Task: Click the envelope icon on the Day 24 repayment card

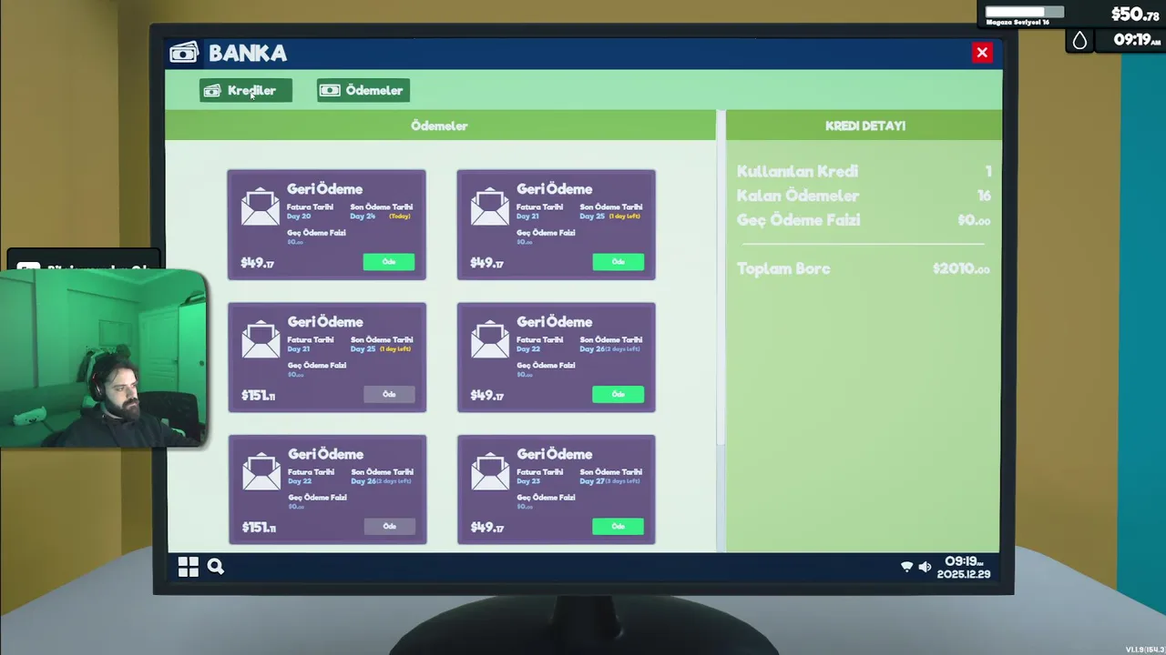Action: tap(261, 207)
